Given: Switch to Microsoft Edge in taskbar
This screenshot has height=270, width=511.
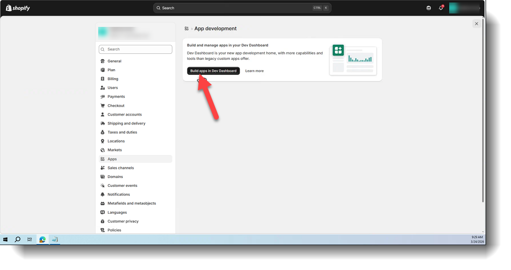Looking at the screenshot, I should (x=42, y=240).
